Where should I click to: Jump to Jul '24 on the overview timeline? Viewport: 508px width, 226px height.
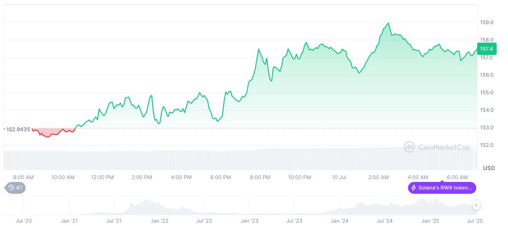pos(384,221)
